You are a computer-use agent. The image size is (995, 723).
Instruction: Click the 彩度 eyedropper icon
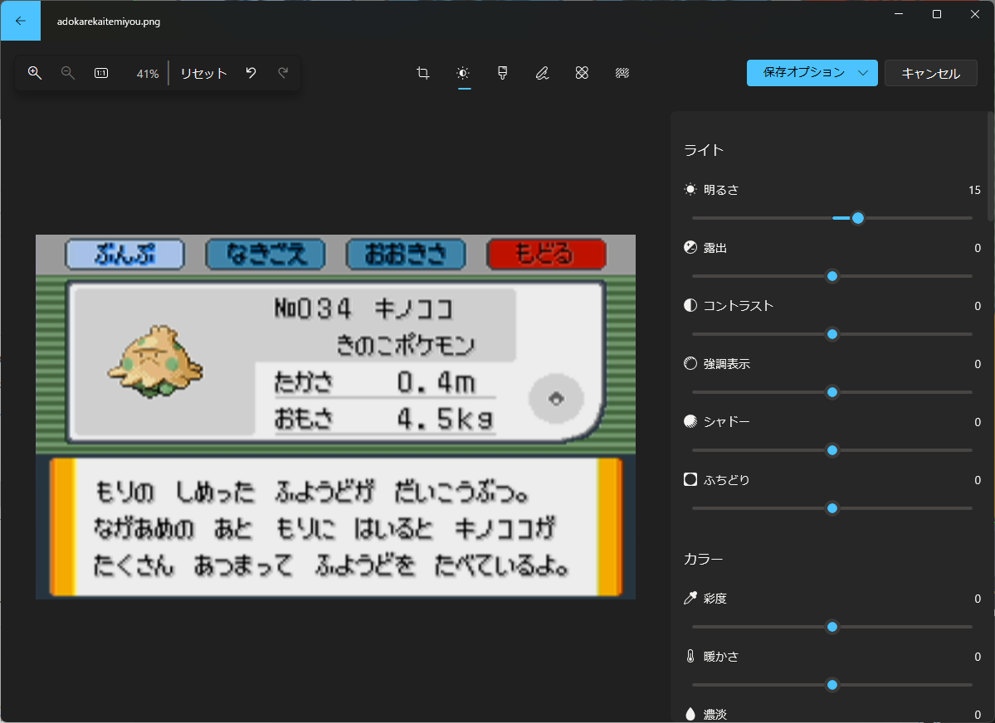click(690, 598)
